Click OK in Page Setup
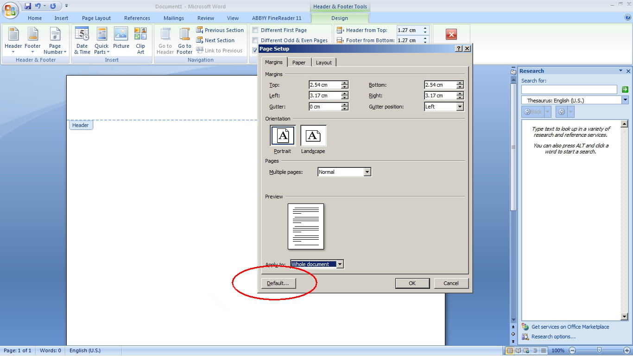The width and height of the screenshot is (633, 356). 412,283
